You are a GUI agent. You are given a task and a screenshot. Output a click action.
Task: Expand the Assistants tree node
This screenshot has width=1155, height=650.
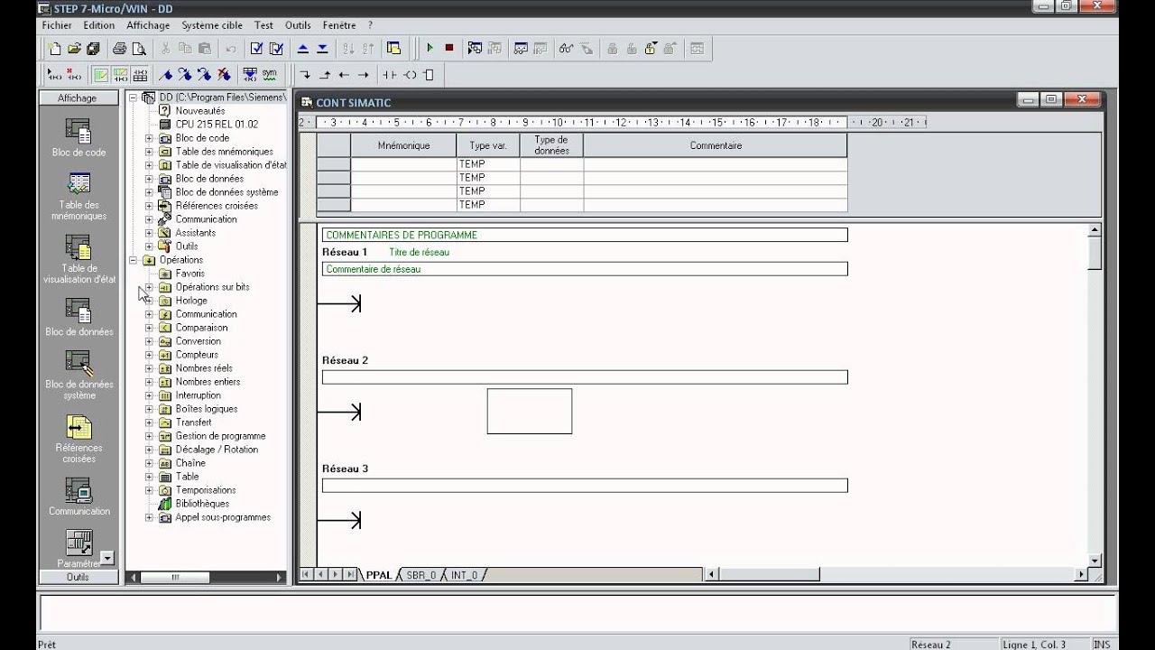pos(150,233)
